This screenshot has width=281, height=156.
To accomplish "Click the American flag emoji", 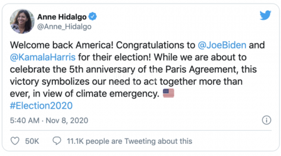I will click(169, 93).
